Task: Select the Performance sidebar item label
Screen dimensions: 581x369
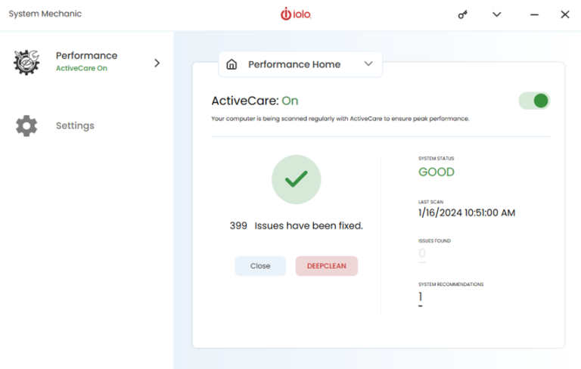Action: (x=86, y=55)
